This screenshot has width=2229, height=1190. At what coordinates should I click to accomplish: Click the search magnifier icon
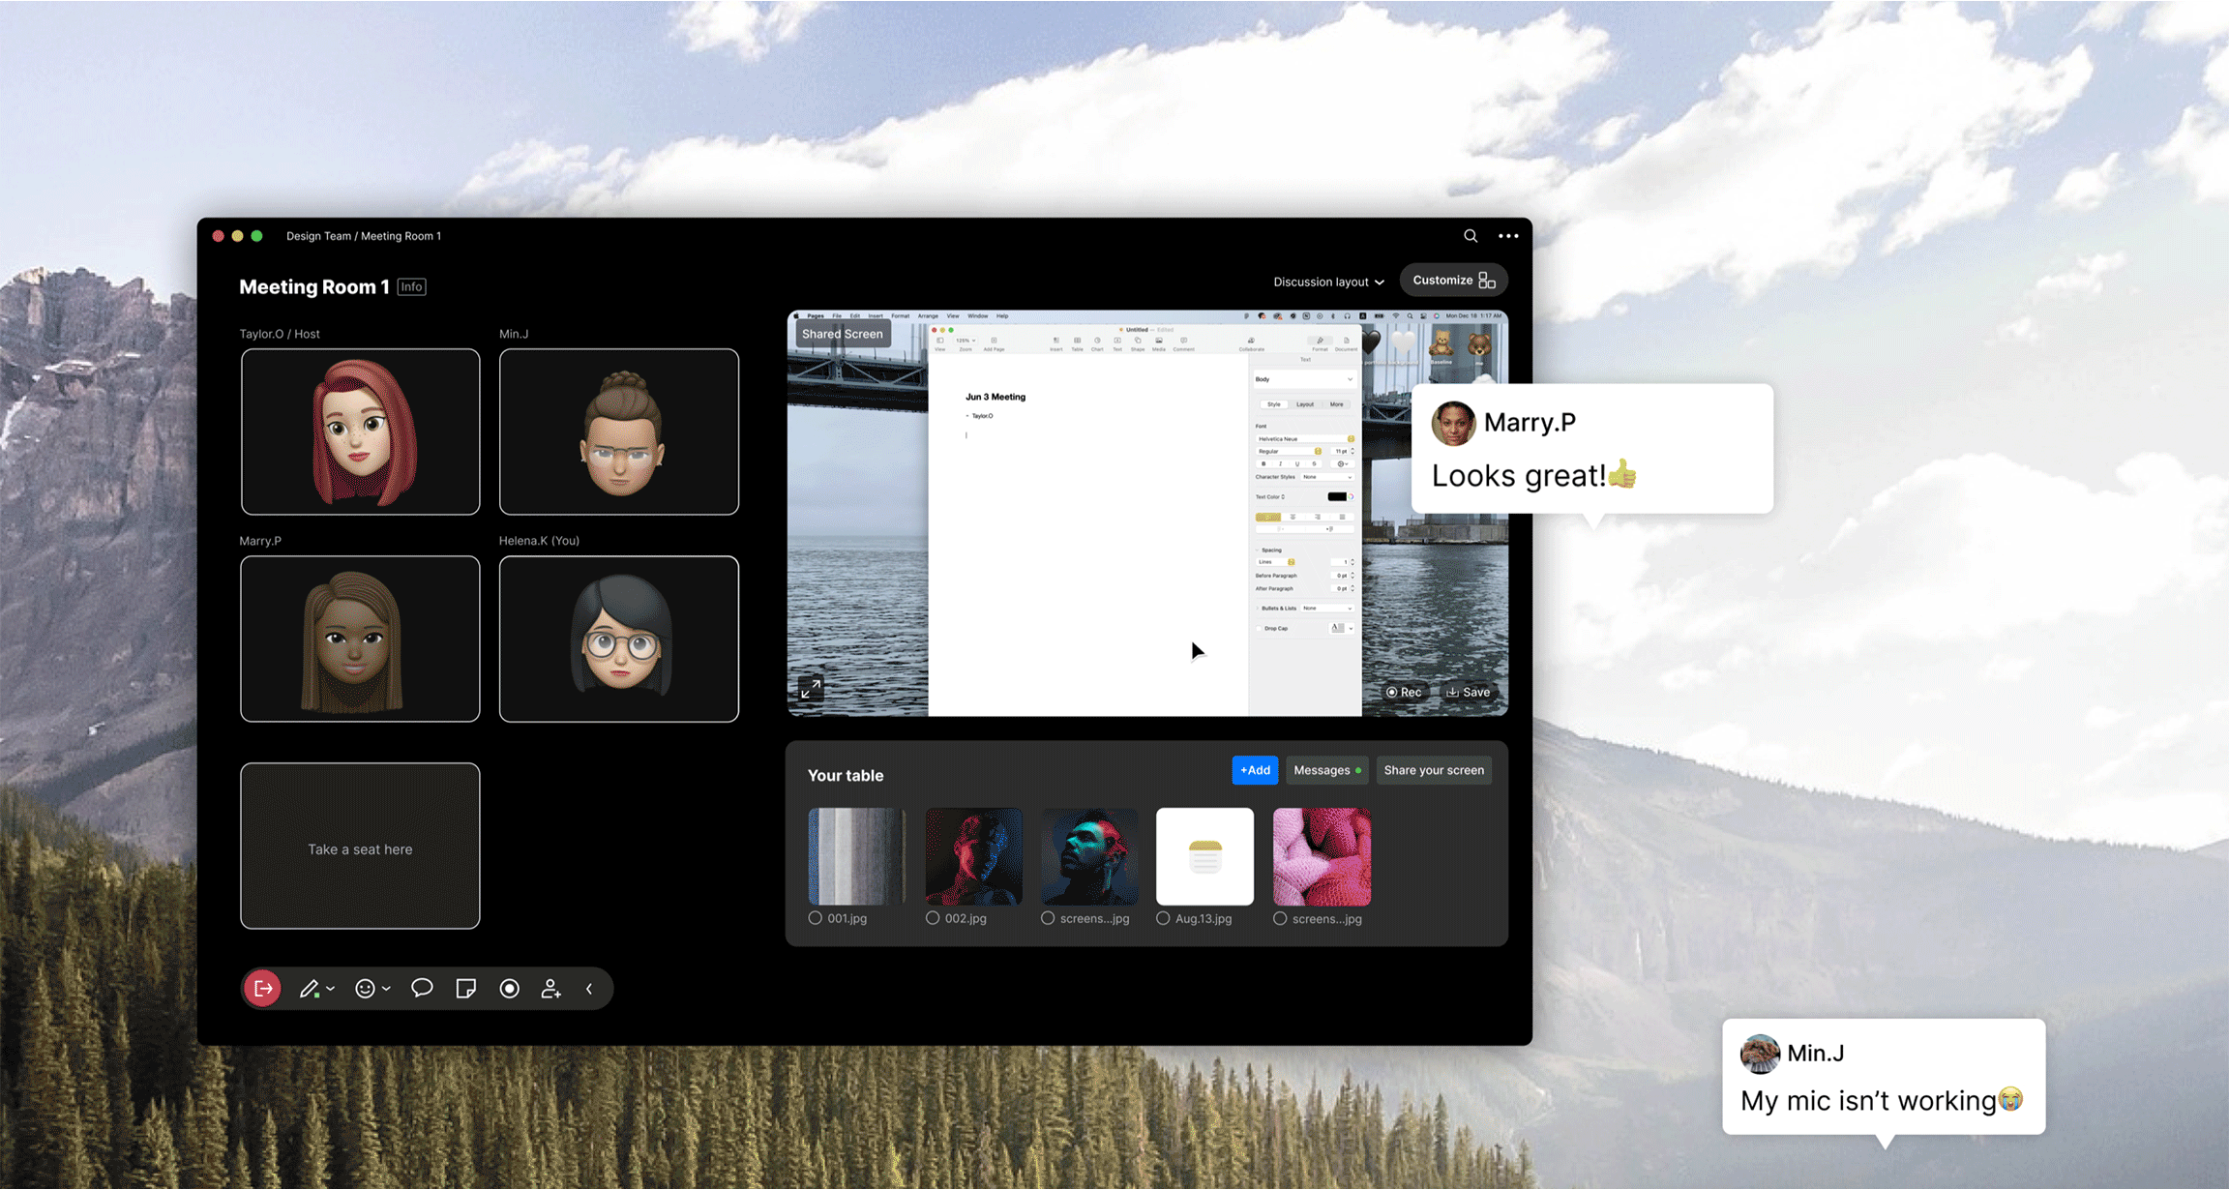tap(1471, 236)
